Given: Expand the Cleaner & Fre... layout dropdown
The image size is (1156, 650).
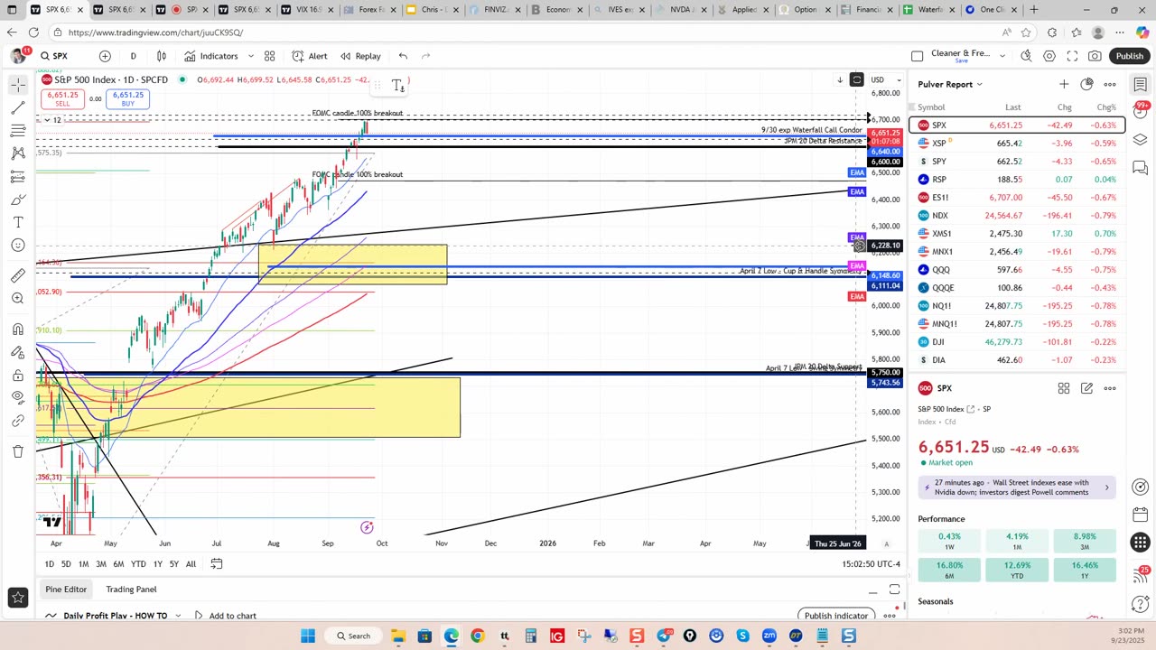Looking at the screenshot, I should coord(1002,55).
